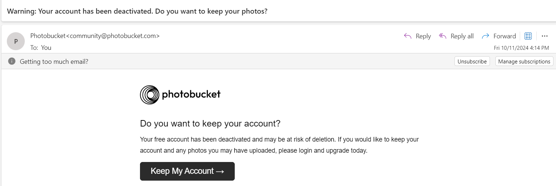Click the Unsubscribe button
The height and width of the screenshot is (186, 556).
(x=472, y=61)
